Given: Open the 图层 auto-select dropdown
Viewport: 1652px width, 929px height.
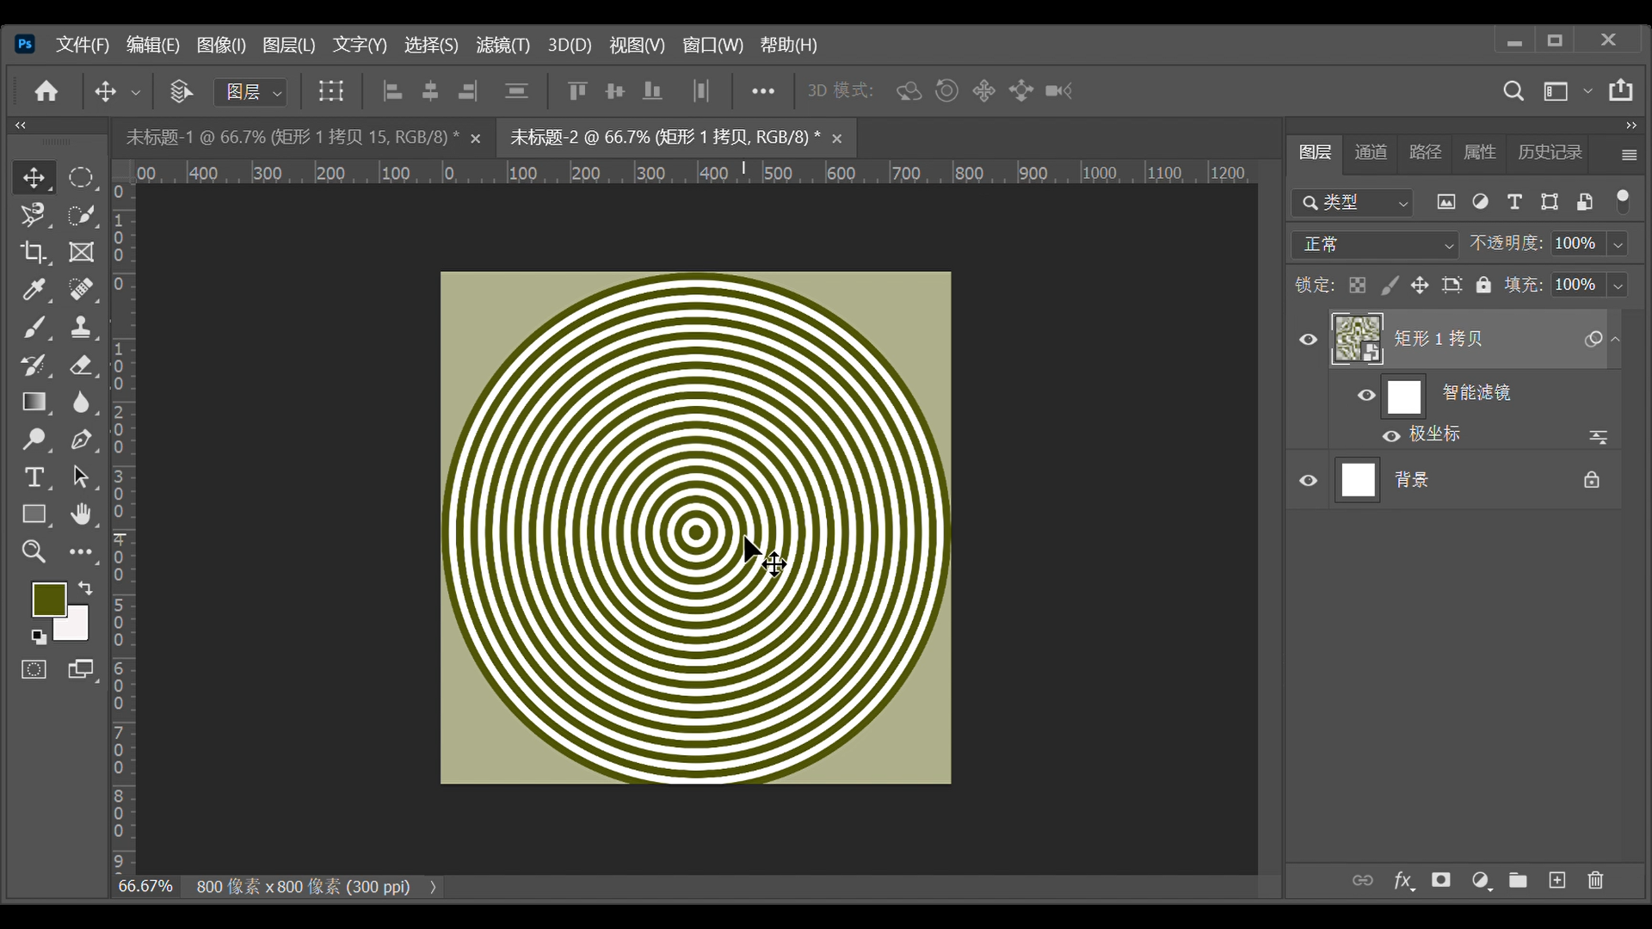Looking at the screenshot, I should [x=250, y=91].
